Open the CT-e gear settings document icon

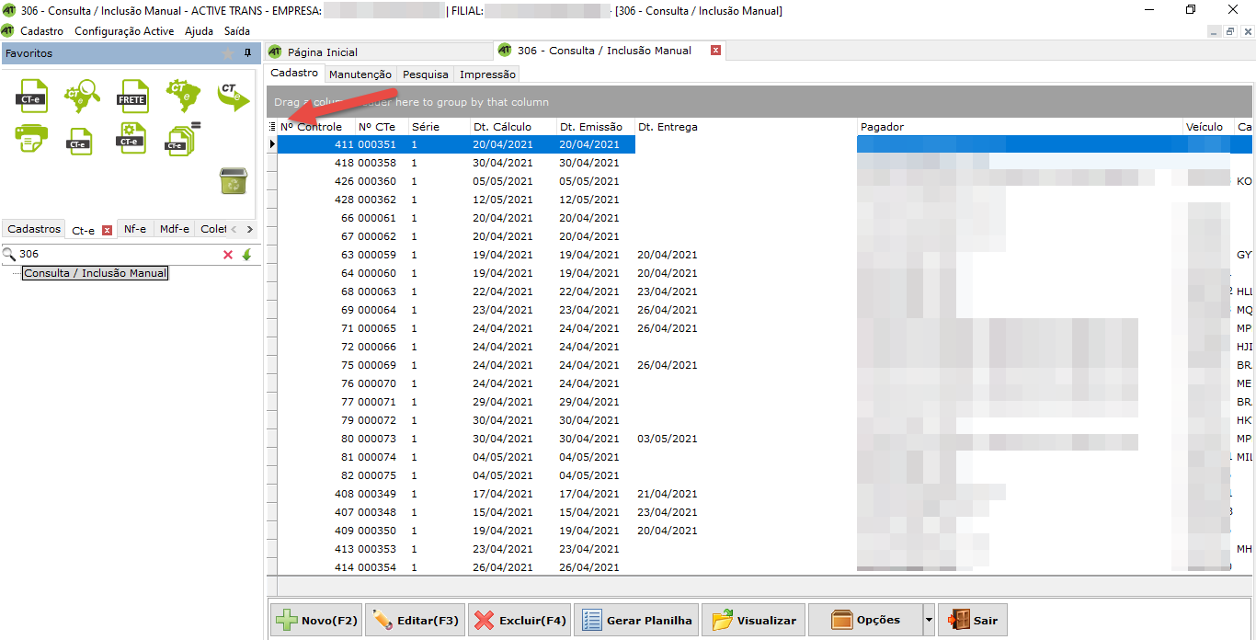131,139
